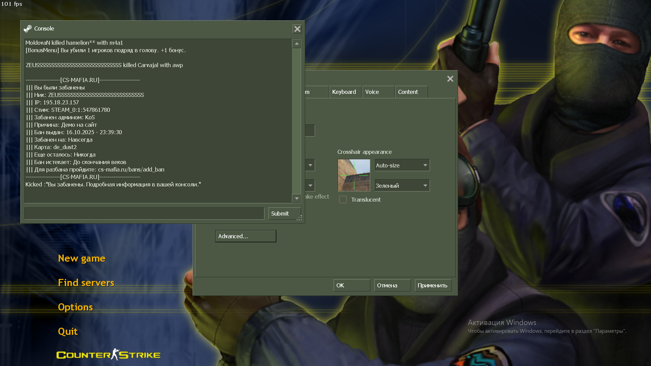Open Find servers from main menu
The image size is (651, 366).
pos(86,283)
